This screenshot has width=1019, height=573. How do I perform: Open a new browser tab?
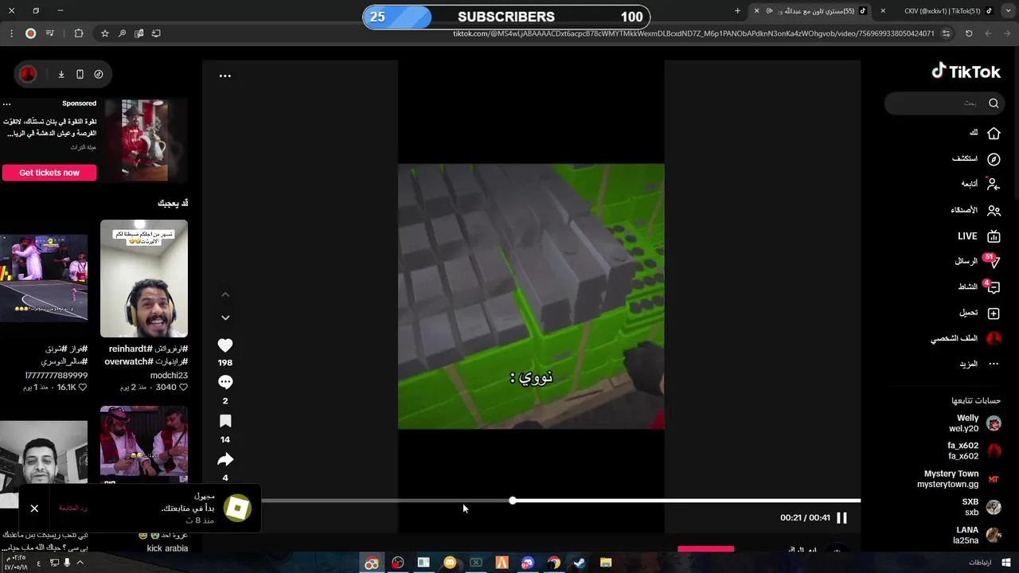point(737,10)
